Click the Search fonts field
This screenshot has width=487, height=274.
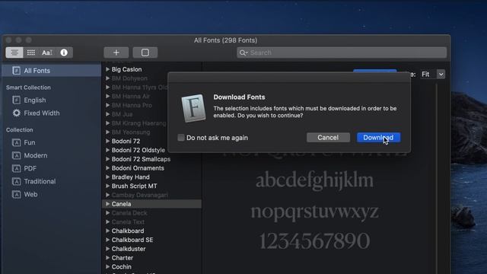pos(342,53)
